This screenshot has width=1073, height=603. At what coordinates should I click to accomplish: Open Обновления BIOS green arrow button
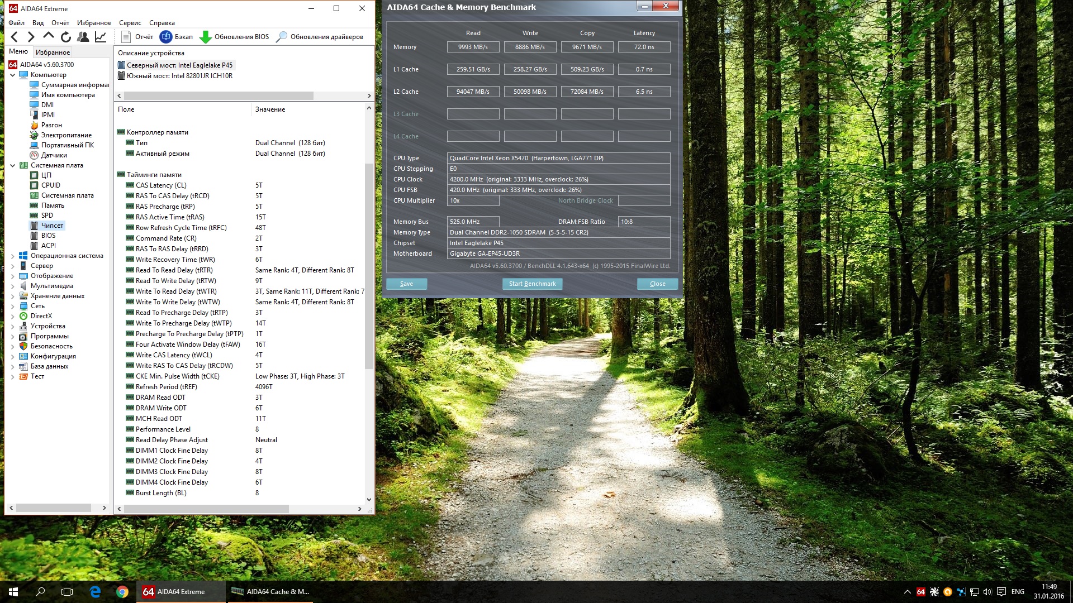205,37
